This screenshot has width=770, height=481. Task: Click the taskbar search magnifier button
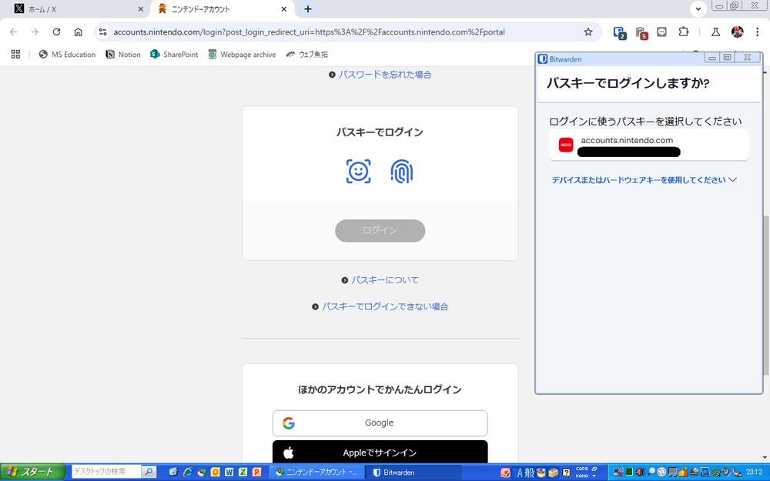[149, 472]
